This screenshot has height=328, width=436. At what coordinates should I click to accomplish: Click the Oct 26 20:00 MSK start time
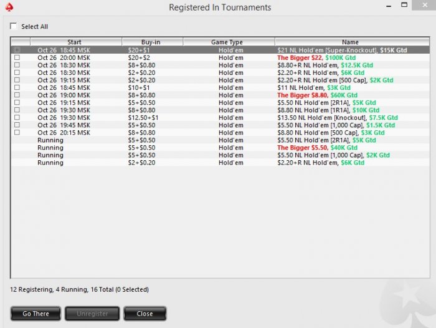(64, 57)
